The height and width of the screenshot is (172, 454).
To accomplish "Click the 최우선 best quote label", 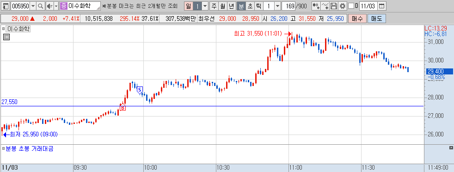I will point(207,19).
